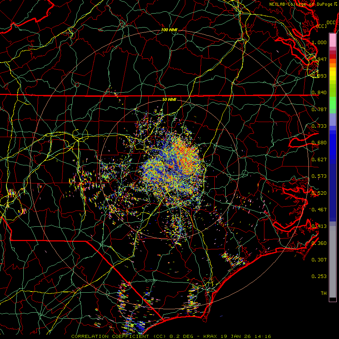Click the 0.787 scale value
339x339 pixels.
click(319, 109)
